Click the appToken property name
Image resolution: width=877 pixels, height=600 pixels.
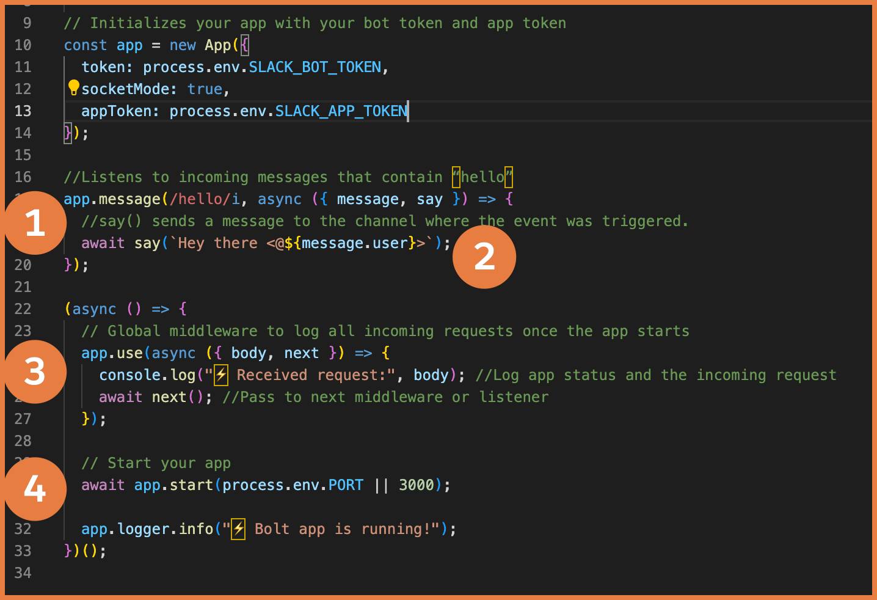pos(116,111)
